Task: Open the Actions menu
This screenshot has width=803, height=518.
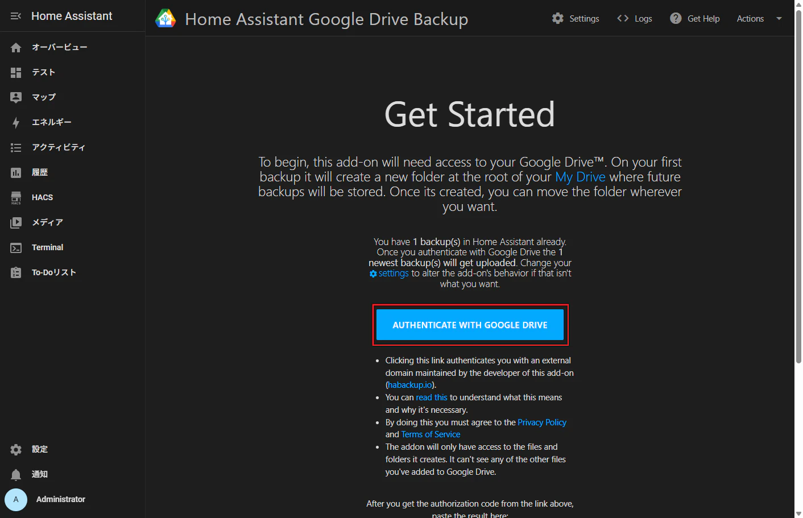Action: pyautogui.click(x=759, y=18)
